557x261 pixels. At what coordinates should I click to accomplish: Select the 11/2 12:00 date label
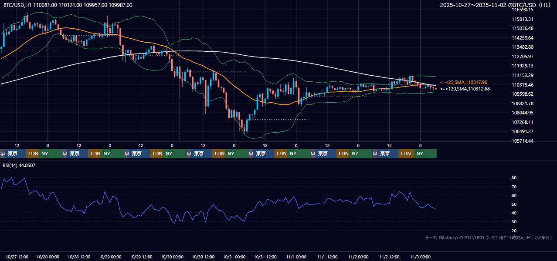(389, 257)
